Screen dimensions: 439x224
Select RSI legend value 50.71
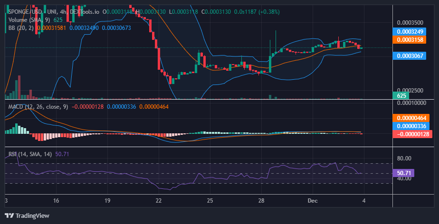62,154
